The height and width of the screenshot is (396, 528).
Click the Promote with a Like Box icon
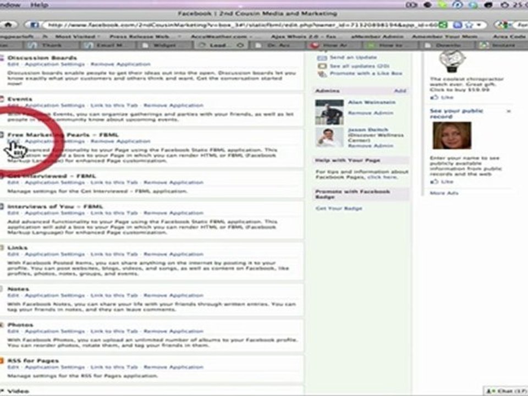point(322,74)
